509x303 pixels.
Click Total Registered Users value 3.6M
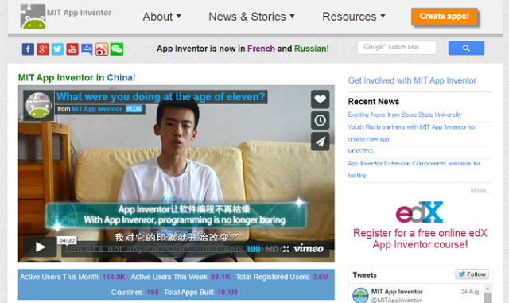pos(321,277)
